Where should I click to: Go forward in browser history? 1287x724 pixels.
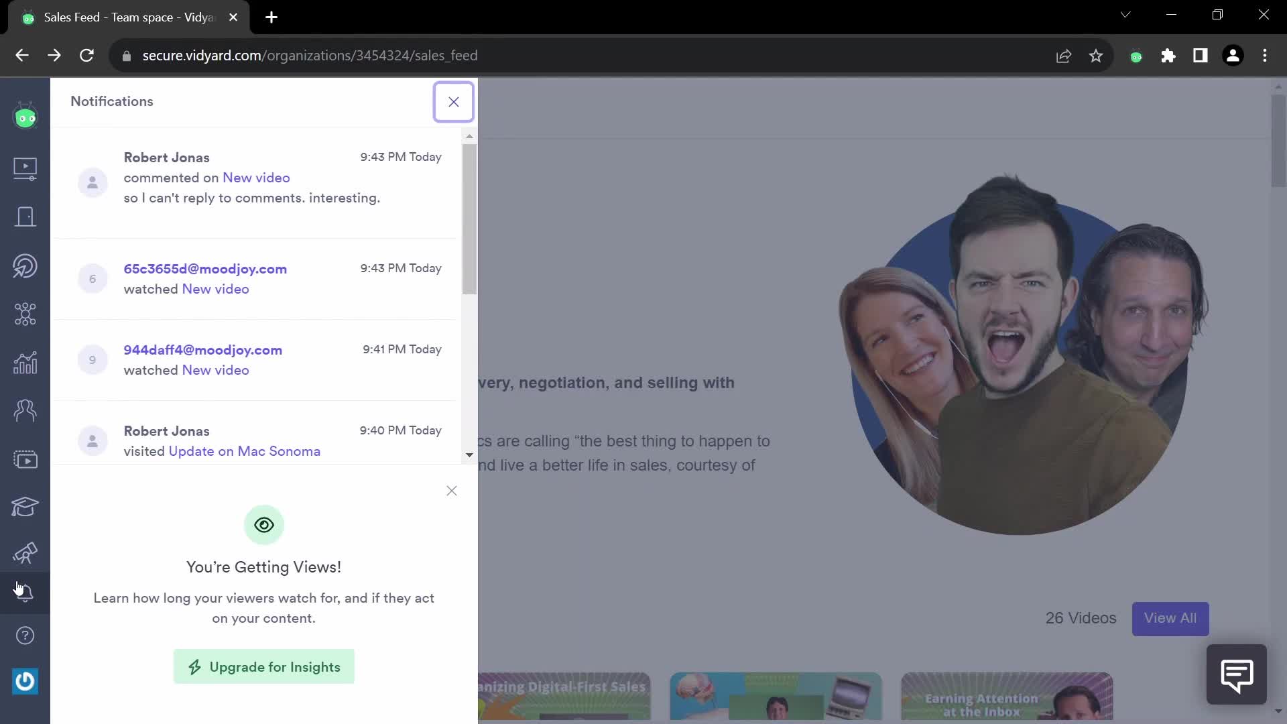(x=54, y=56)
